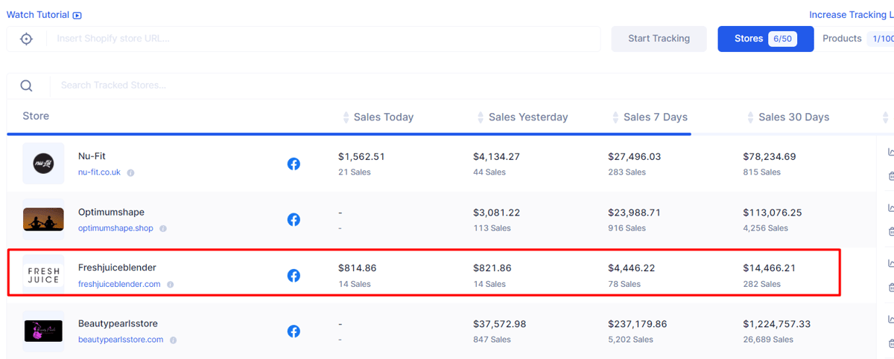Click the Store column header

pos(36,117)
